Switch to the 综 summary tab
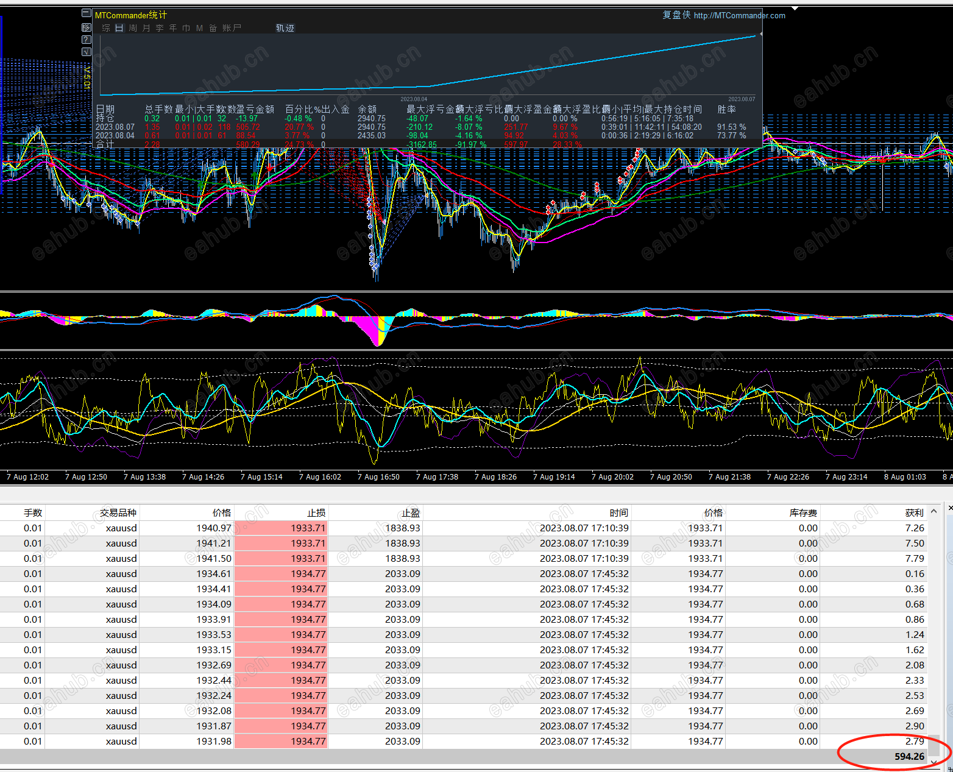 (x=106, y=28)
